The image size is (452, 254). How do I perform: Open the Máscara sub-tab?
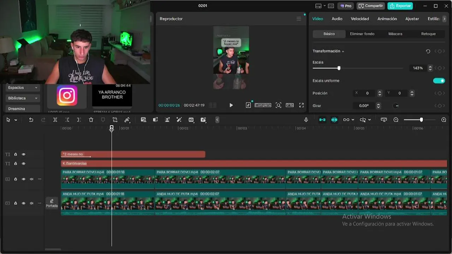click(395, 34)
